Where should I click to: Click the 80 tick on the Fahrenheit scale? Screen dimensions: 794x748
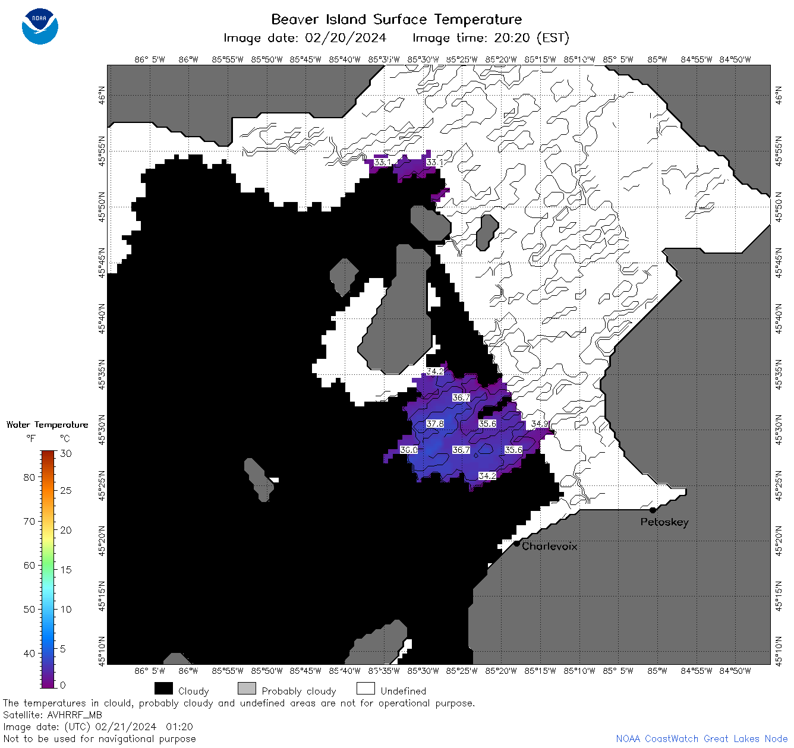29,477
